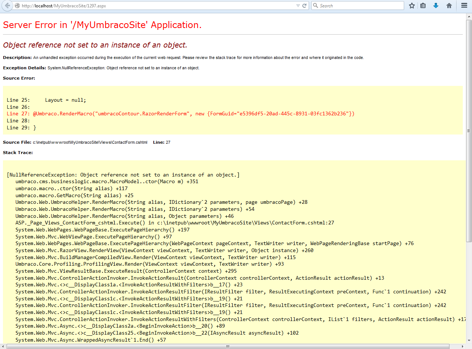Click the 'Description:' label
This screenshot has width=472, height=349.
coord(17,57)
